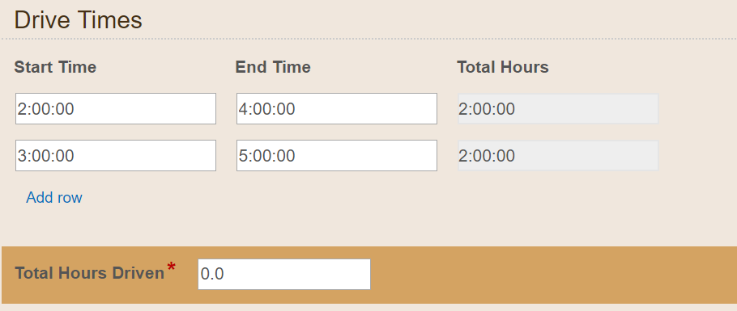This screenshot has height=311, width=737.
Task: Click the Total Hours column header
Action: (x=502, y=67)
